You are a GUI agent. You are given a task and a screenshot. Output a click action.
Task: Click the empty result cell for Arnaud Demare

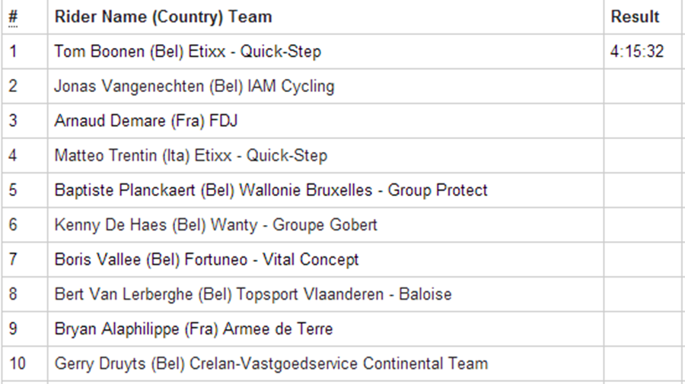pyautogui.click(x=642, y=121)
